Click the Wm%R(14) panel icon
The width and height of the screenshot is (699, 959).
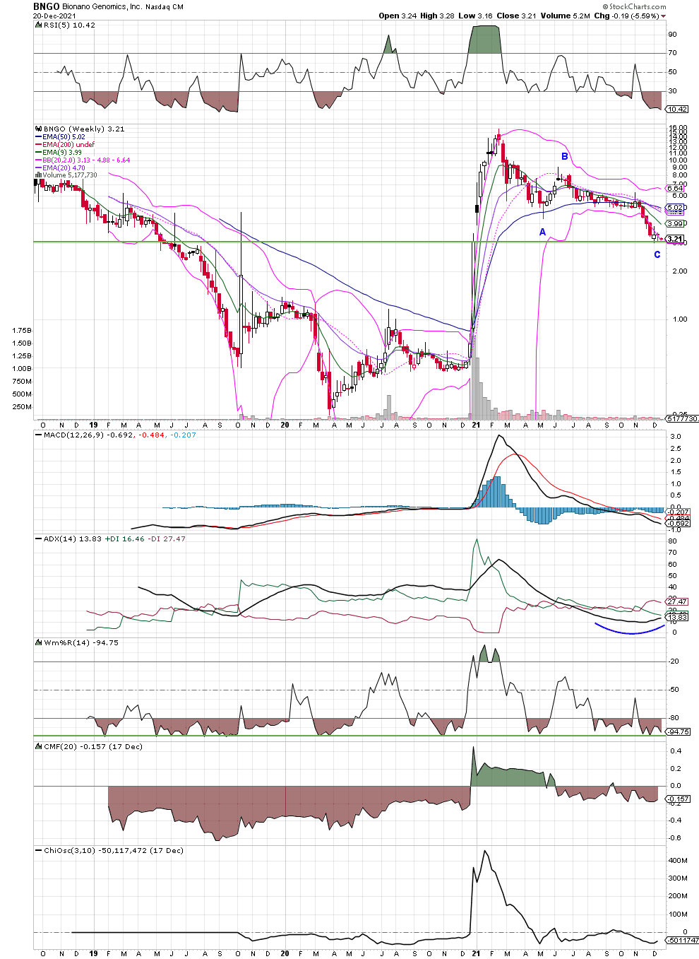click(39, 643)
